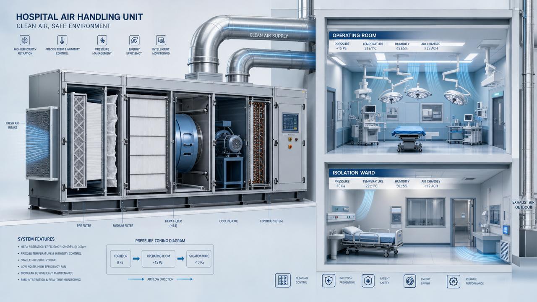The width and height of the screenshot is (537, 302).
Task: Select the Cooling Coil label
Action: click(229, 221)
